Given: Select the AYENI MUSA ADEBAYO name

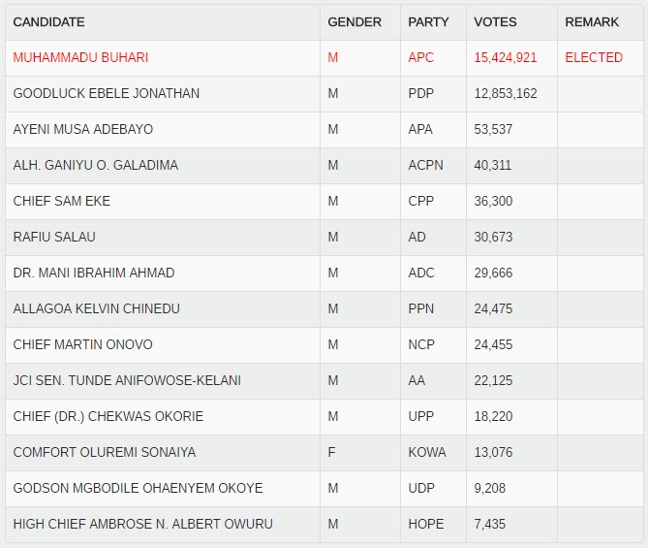Looking at the screenshot, I should (83, 130).
